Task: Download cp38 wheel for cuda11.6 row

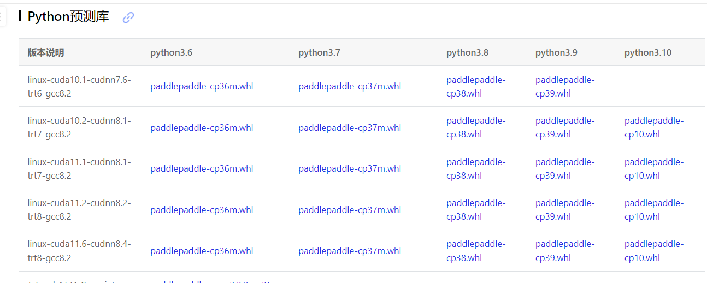Action: coord(476,251)
